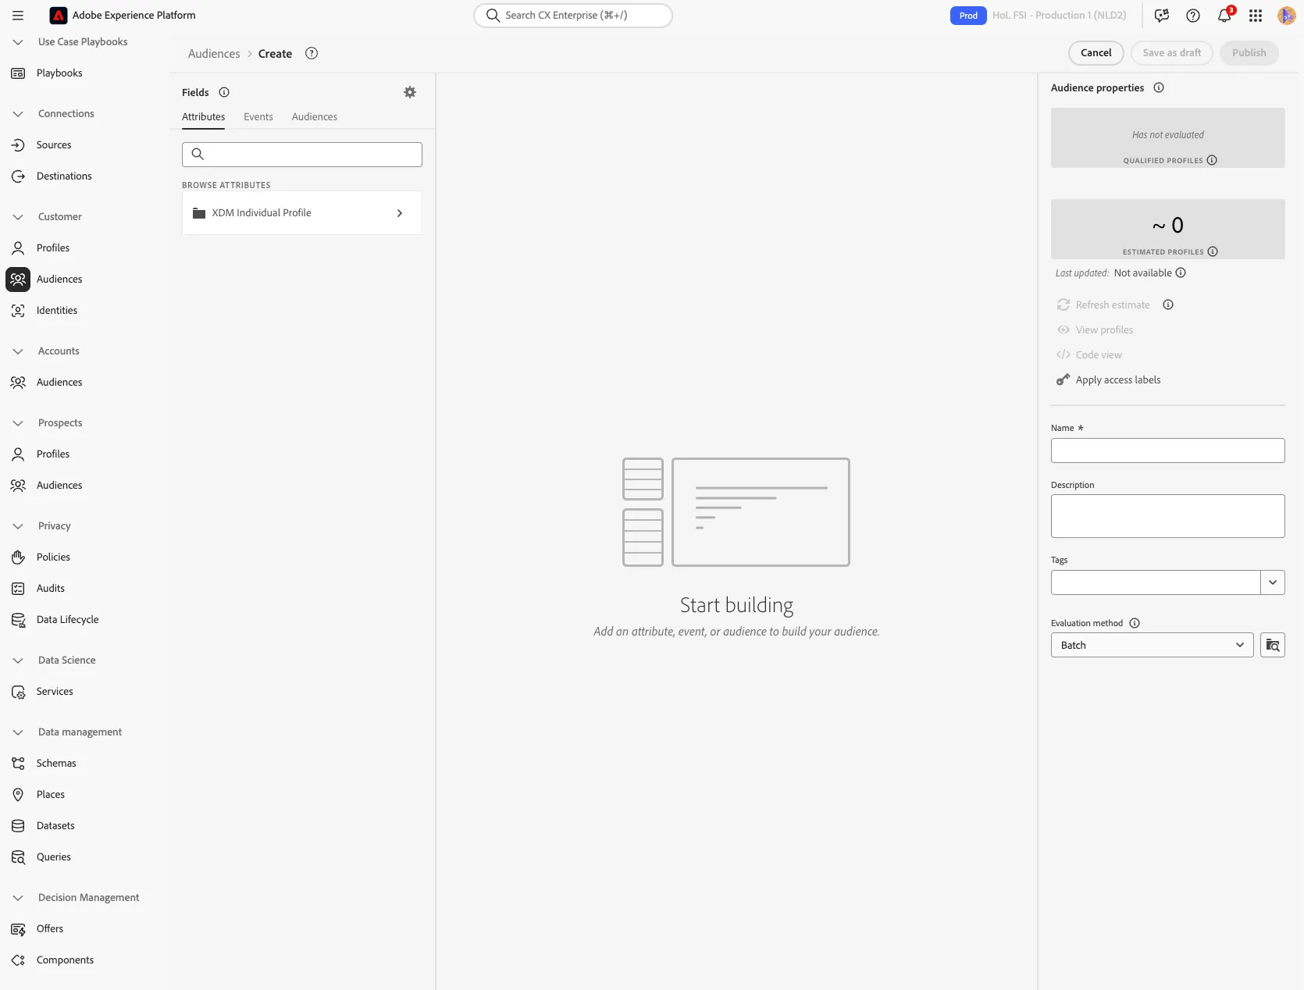Collapse the Connections section

[18, 114]
